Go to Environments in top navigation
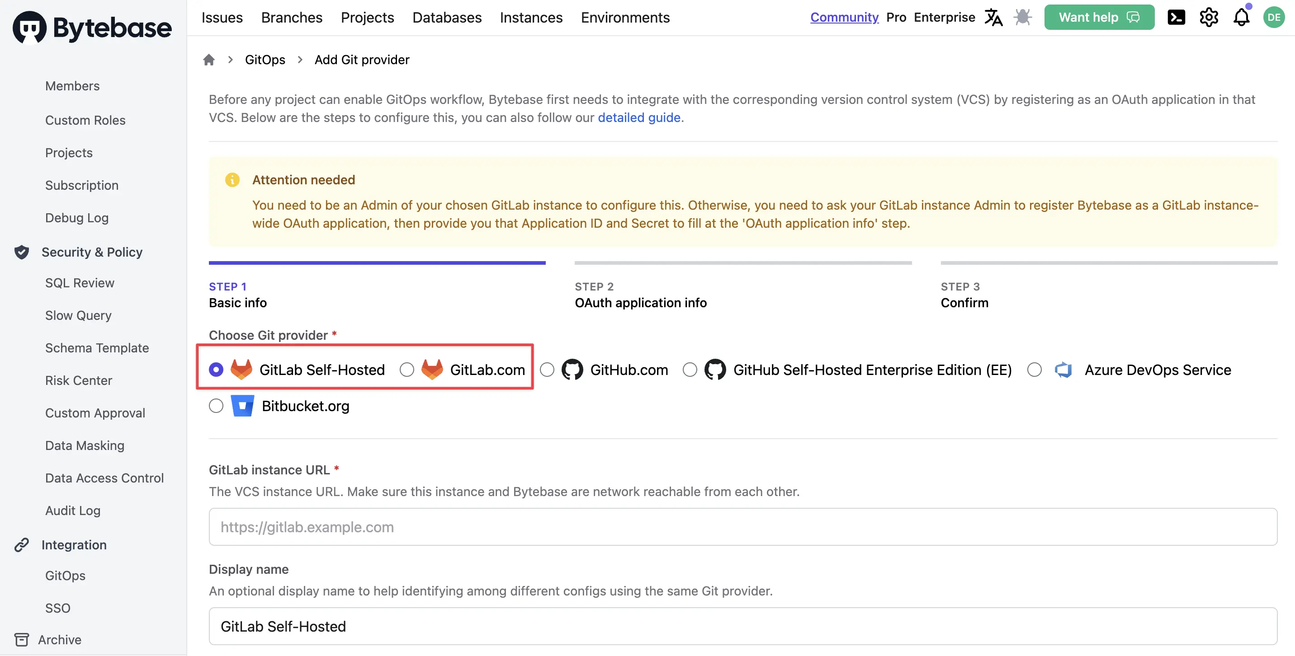 (x=625, y=17)
